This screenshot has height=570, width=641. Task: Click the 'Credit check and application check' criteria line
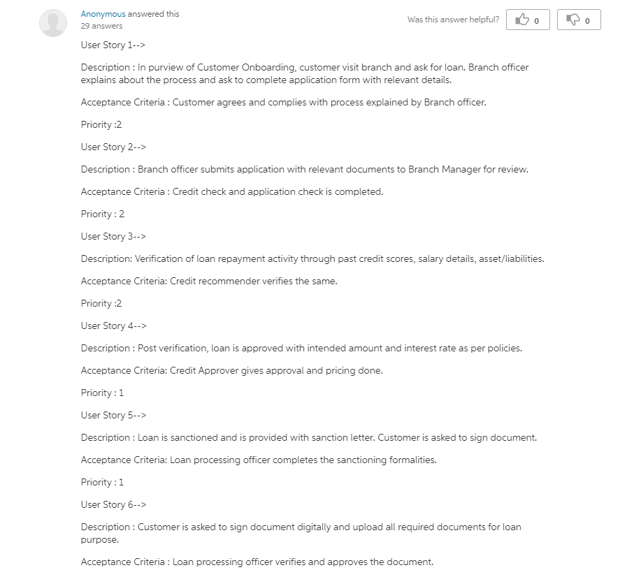coord(232,192)
